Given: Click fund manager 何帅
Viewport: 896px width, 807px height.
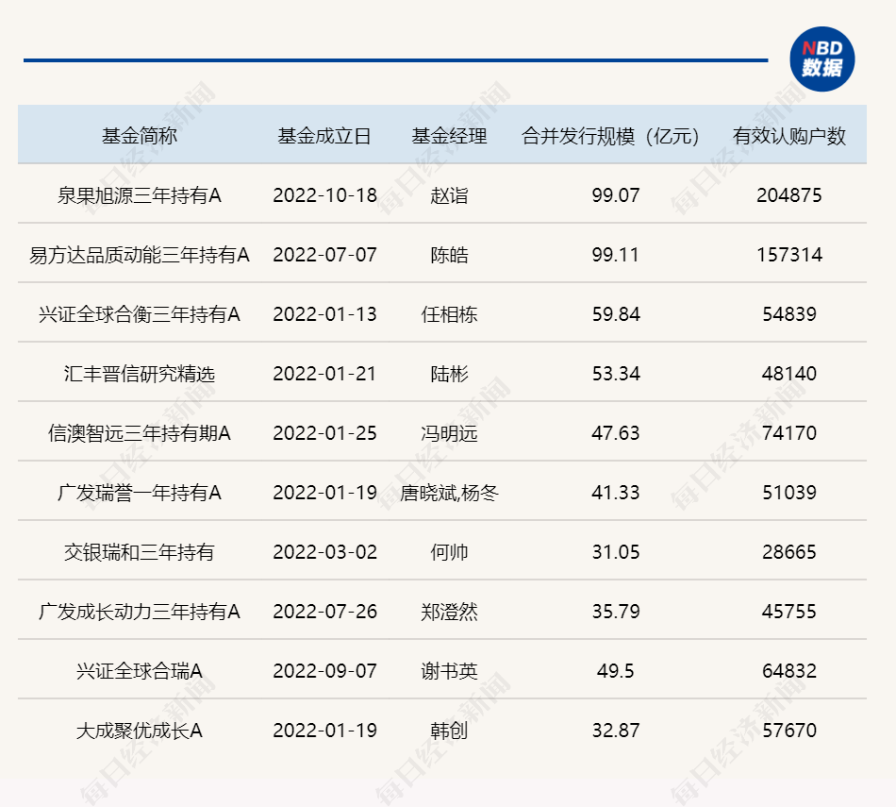Looking at the screenshot, I should click(x=449, y=552).
